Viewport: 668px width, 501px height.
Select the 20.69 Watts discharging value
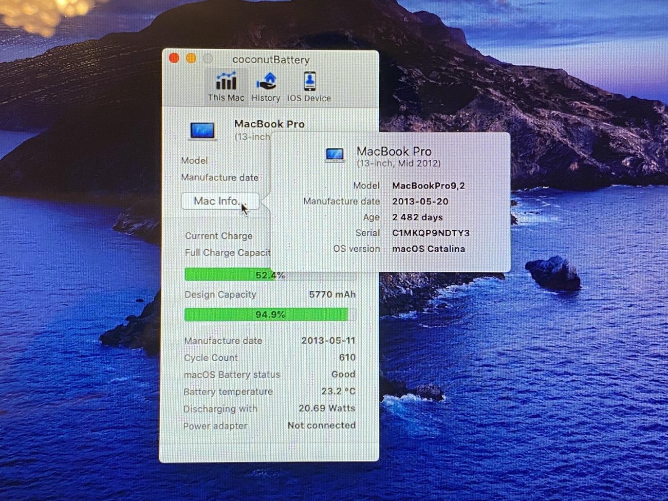326,409
